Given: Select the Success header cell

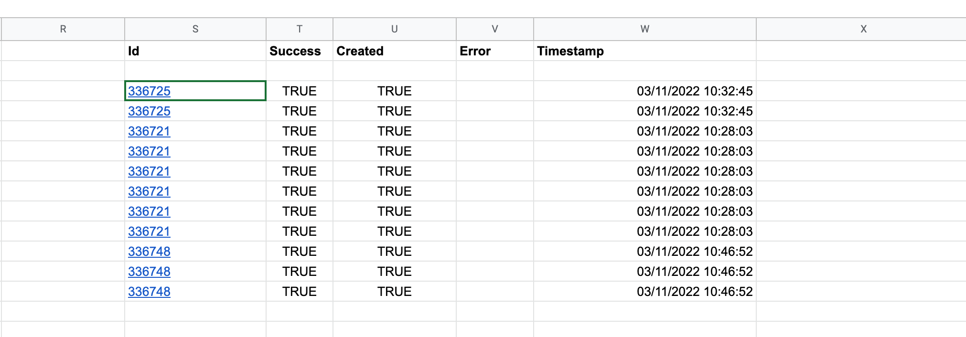Looking at the screenshot, I should 299,51.
